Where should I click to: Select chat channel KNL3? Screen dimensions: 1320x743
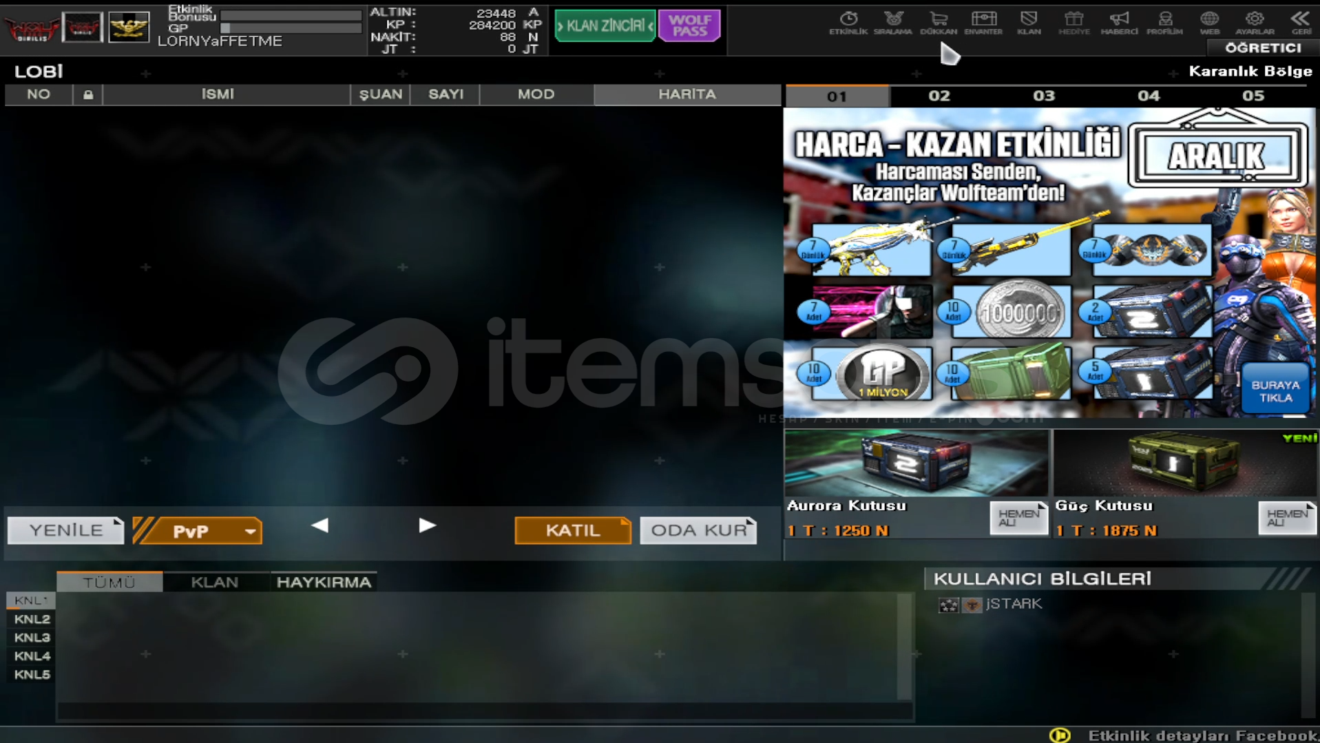pyautogui.click(x=32, y=638)
